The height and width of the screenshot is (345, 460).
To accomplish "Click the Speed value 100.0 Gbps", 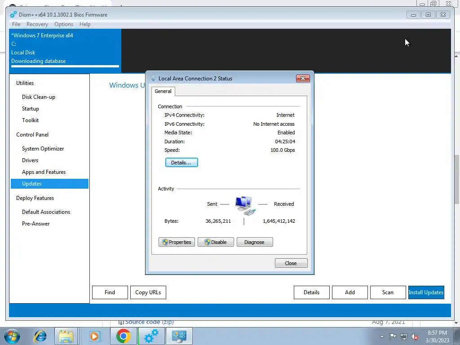I will click(283, 150).
